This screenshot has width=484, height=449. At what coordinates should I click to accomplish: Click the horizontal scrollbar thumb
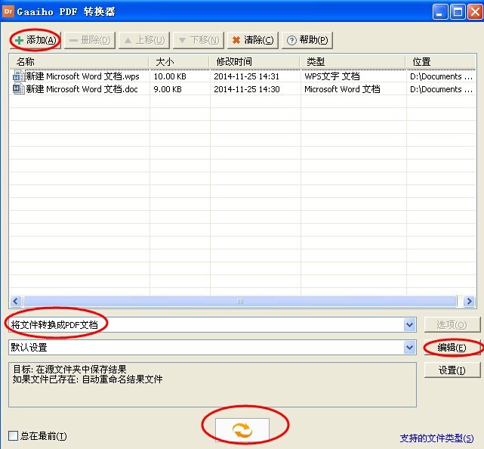pos(240,301)
